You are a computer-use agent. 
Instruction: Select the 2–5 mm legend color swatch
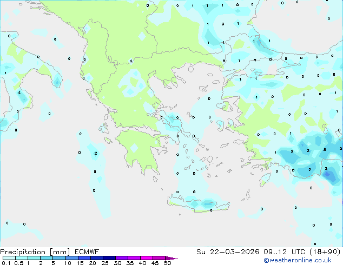click(x=47, y=258)
